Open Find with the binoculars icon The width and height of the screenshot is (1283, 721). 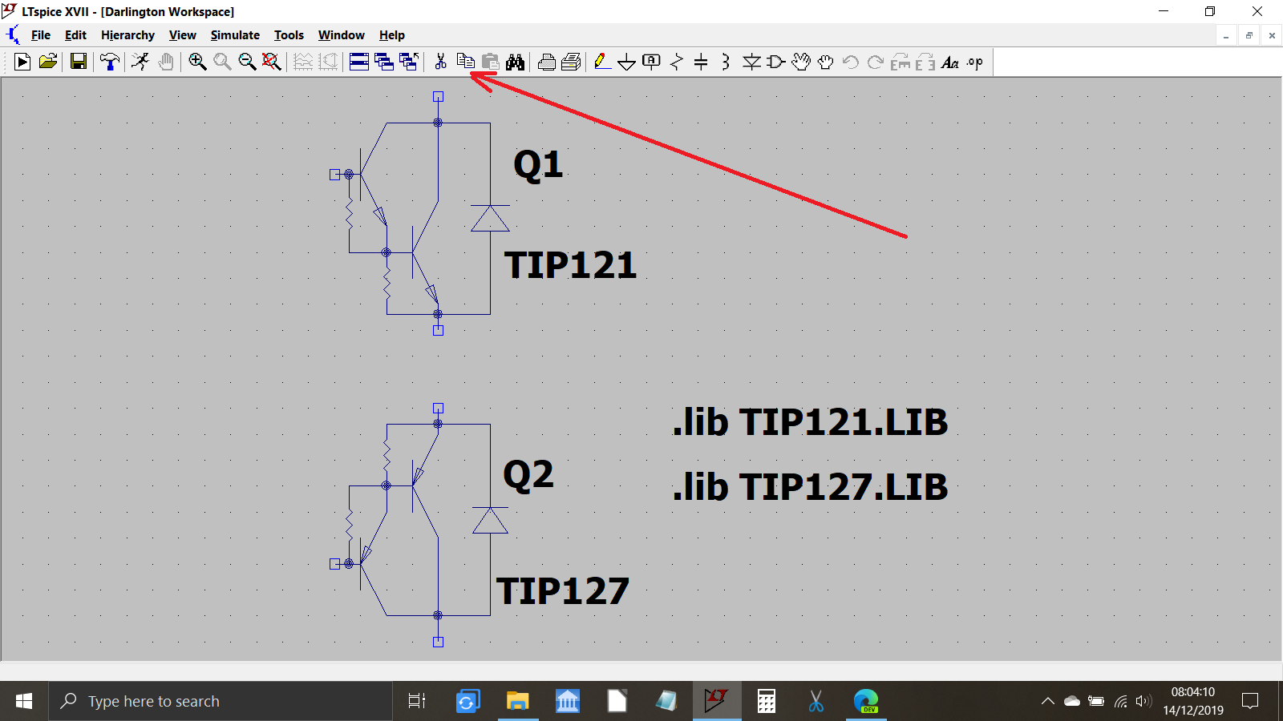[x=515, y=62]
